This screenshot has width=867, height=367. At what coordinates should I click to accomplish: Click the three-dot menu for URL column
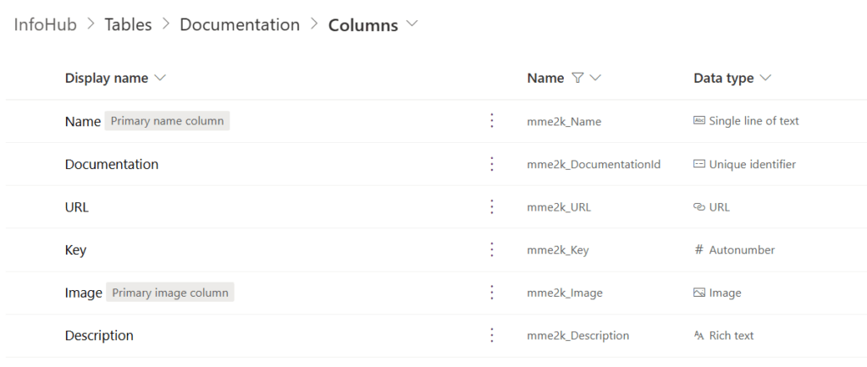(x=492, y=207)
